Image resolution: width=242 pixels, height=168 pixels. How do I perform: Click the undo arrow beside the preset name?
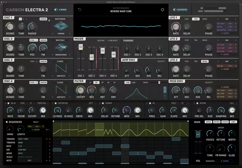[x=79, y=10]
